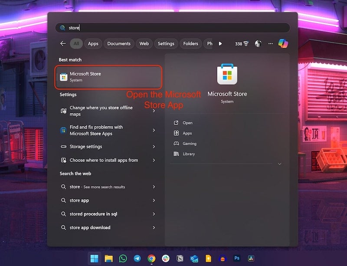Image resolution: width=347 pixels, height=266 pixels.
Task: Open the three-dot more options menu
Action: 270,44
